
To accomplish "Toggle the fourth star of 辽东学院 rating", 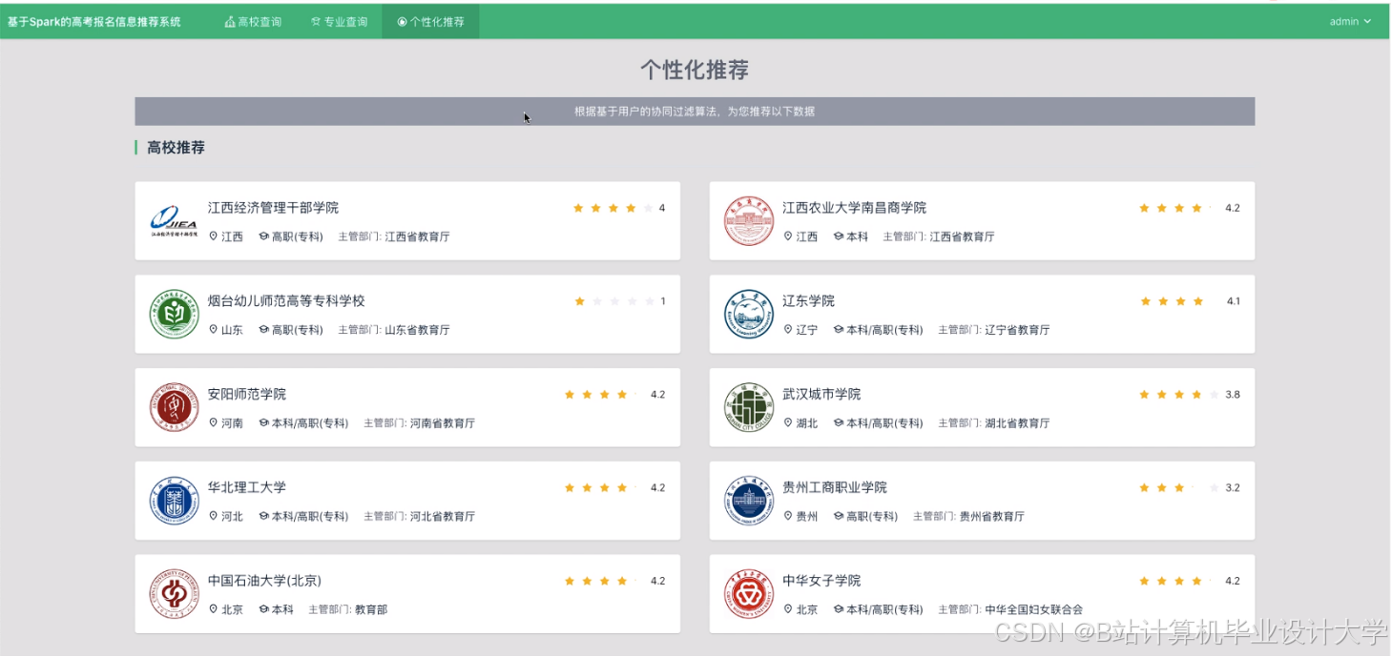I will click(1196, 300).
